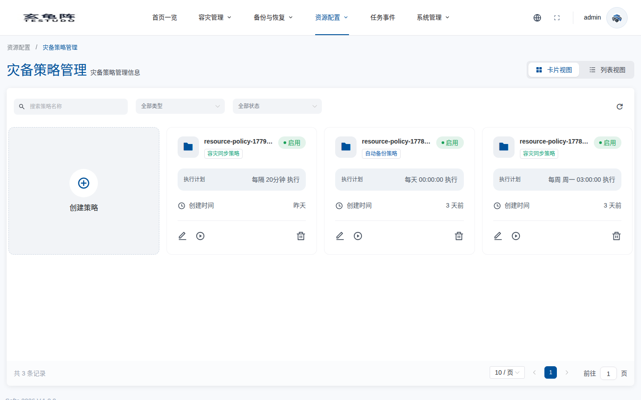Click the search magnifier icon

click(x=22, y=107)
